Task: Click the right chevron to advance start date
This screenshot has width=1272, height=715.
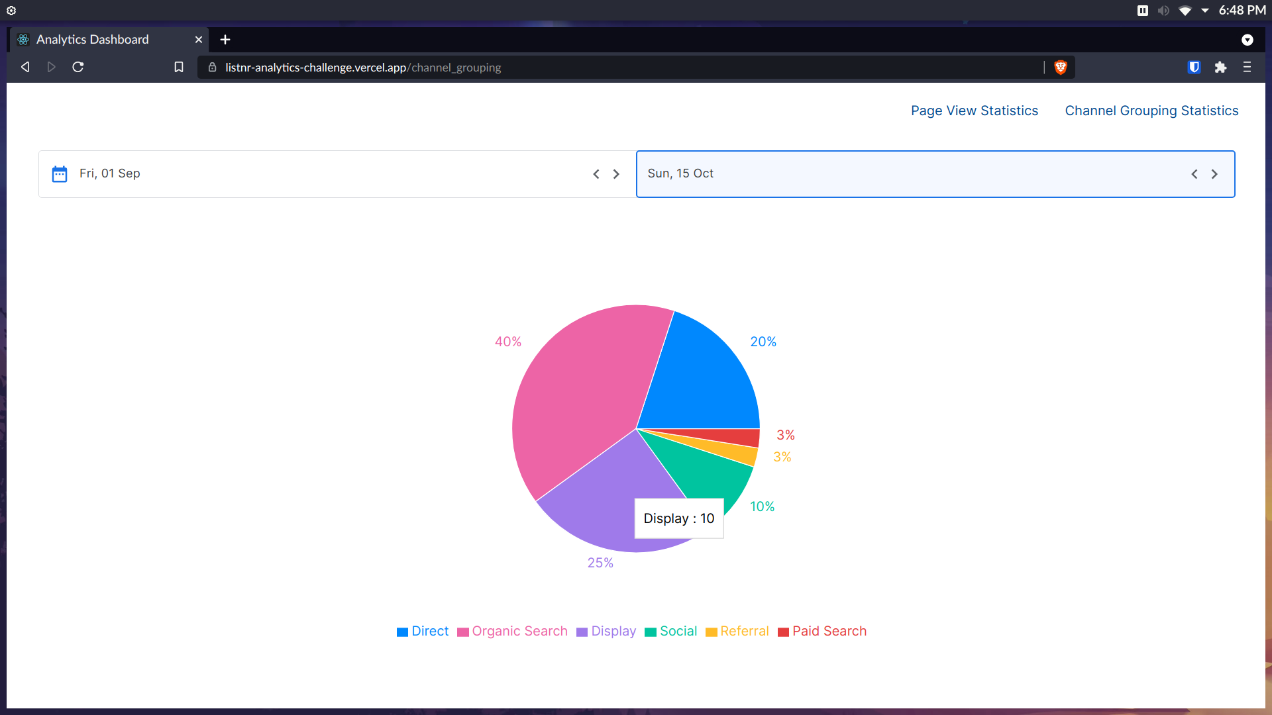Action: [616, 173]
